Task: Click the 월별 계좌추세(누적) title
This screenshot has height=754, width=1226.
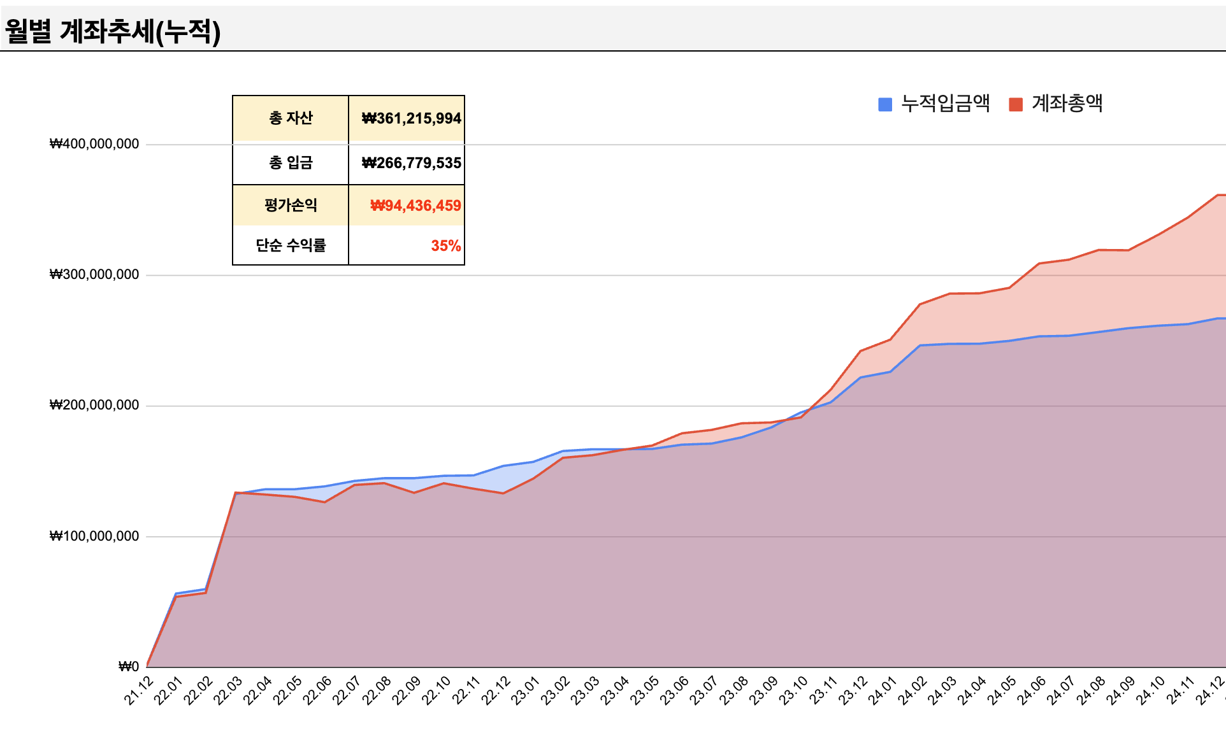Action: click(x=113, y=31)
